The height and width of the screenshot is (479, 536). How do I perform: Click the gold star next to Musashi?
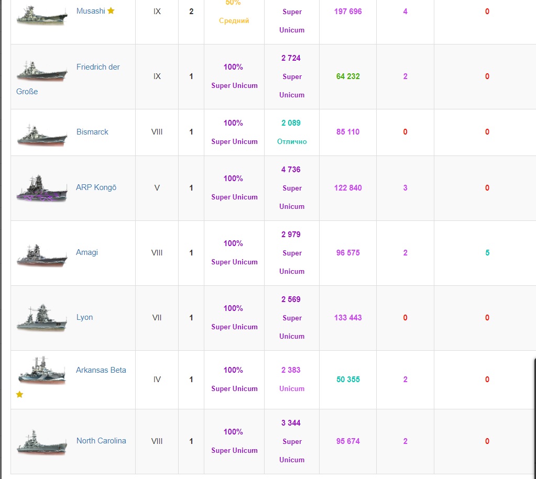coord(111,11)
